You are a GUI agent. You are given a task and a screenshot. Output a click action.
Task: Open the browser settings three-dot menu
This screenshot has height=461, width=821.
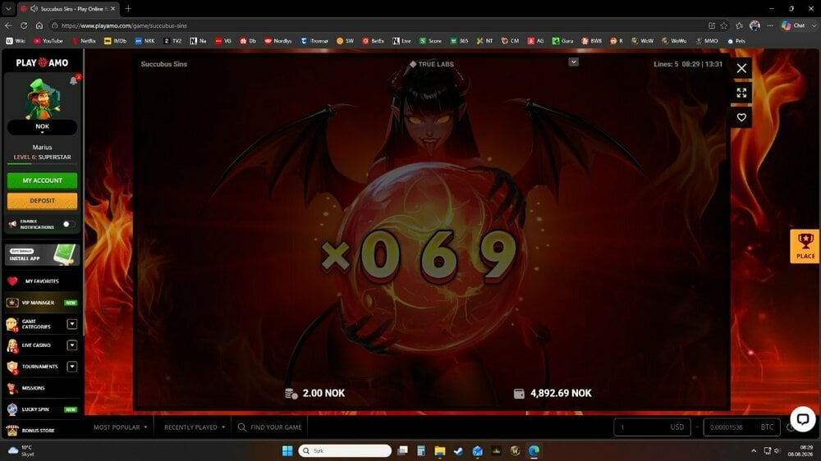pos(770,25)
